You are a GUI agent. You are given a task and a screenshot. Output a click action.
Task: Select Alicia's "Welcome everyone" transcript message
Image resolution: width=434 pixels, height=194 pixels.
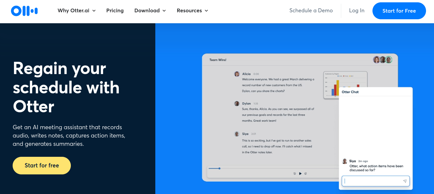pyautogui.click(x=278, y=85)
